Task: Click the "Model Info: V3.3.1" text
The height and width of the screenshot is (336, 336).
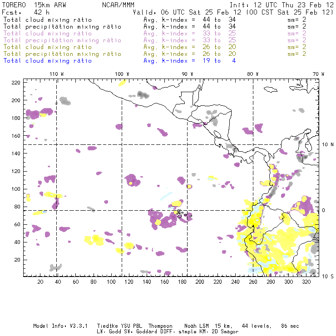Action: coord(60,326)
